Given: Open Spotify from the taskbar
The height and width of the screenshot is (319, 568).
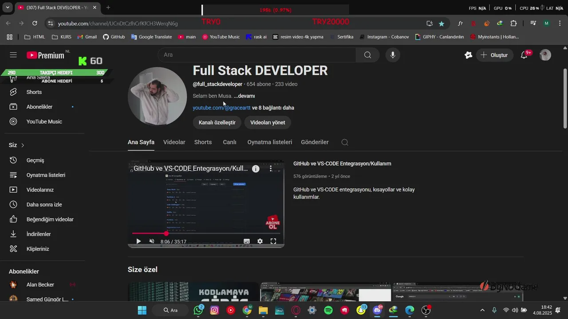Looking at the screenshot, I should tap(328, 310).
